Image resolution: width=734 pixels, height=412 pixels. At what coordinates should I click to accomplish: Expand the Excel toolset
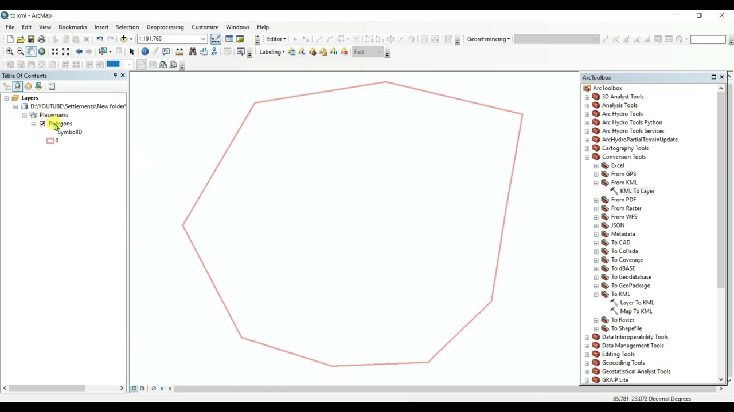(x=596, y=165)
